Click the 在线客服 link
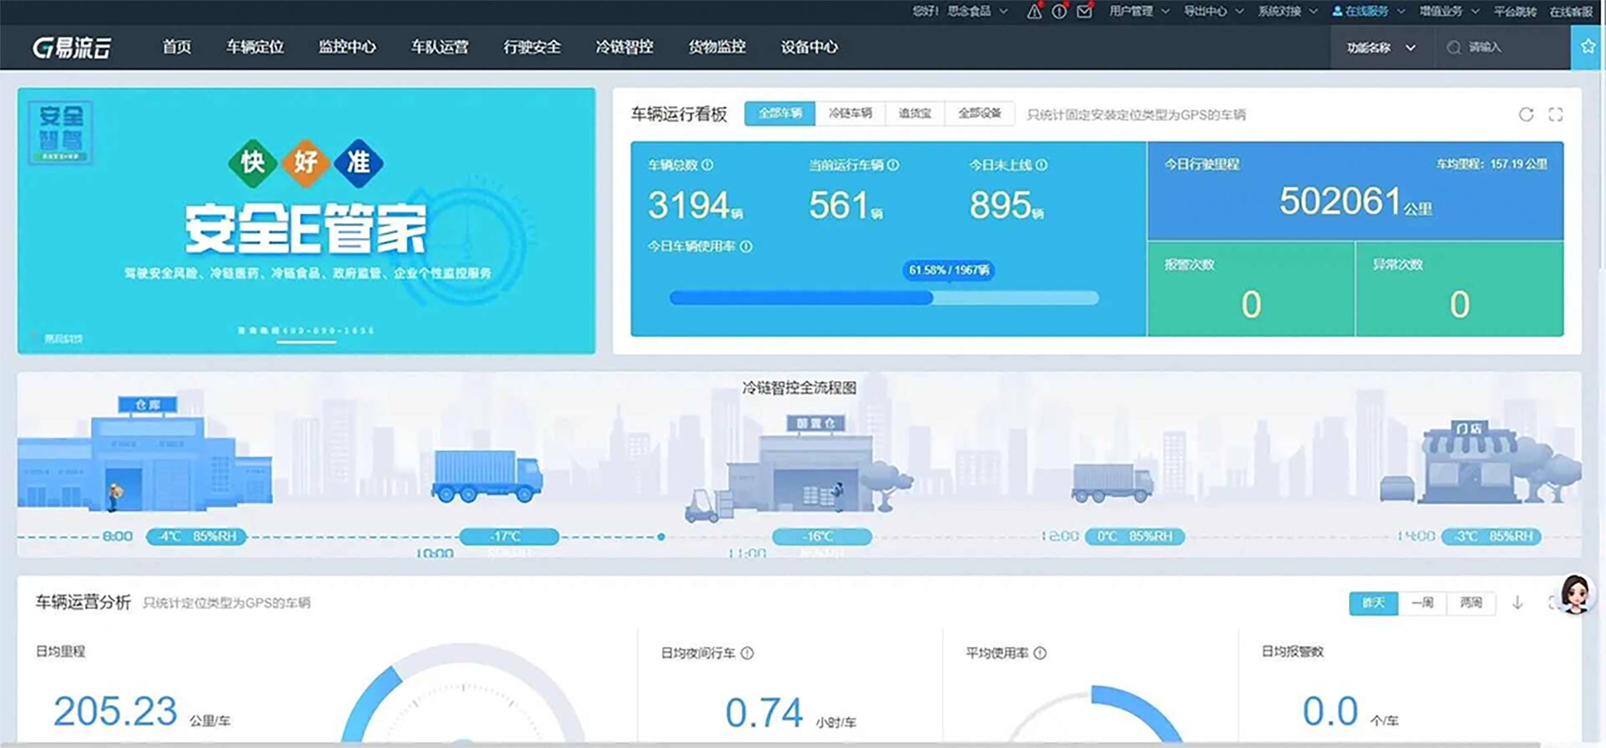This screenshot has width=1606, height=748. click(x=1571, y=11)
